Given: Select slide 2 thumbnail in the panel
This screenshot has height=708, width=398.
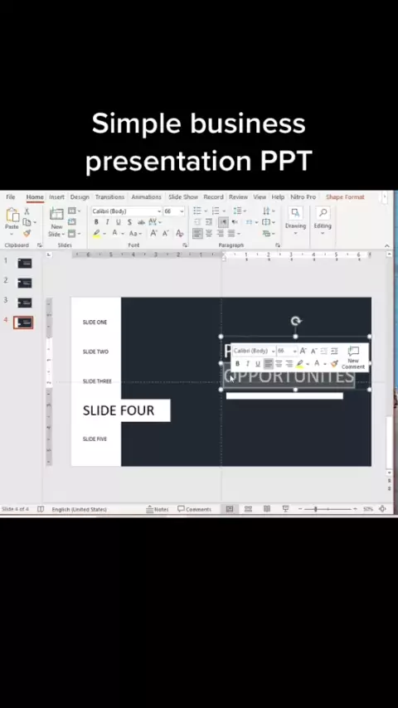Looking at the screenshot, I should (x=24, y=283).
